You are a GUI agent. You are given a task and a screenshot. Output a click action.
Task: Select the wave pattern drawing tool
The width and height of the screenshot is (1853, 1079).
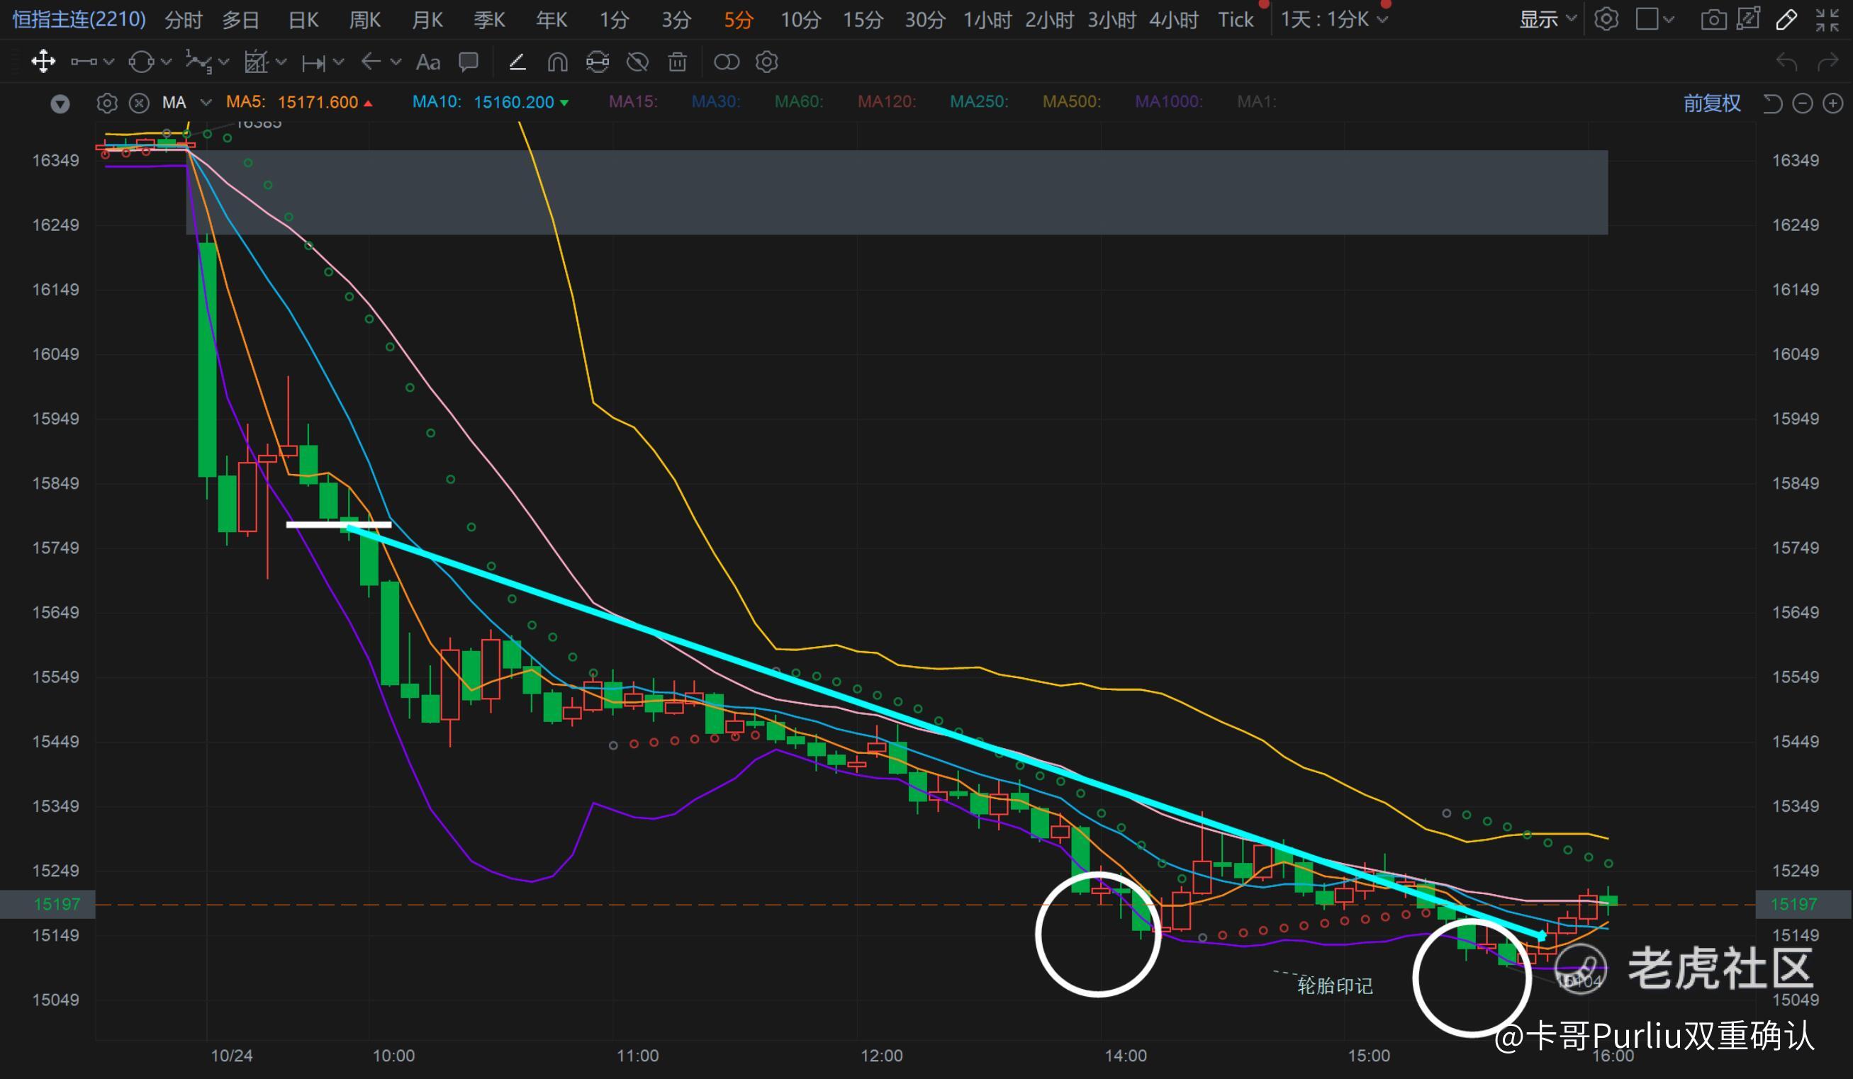(198, 62)
